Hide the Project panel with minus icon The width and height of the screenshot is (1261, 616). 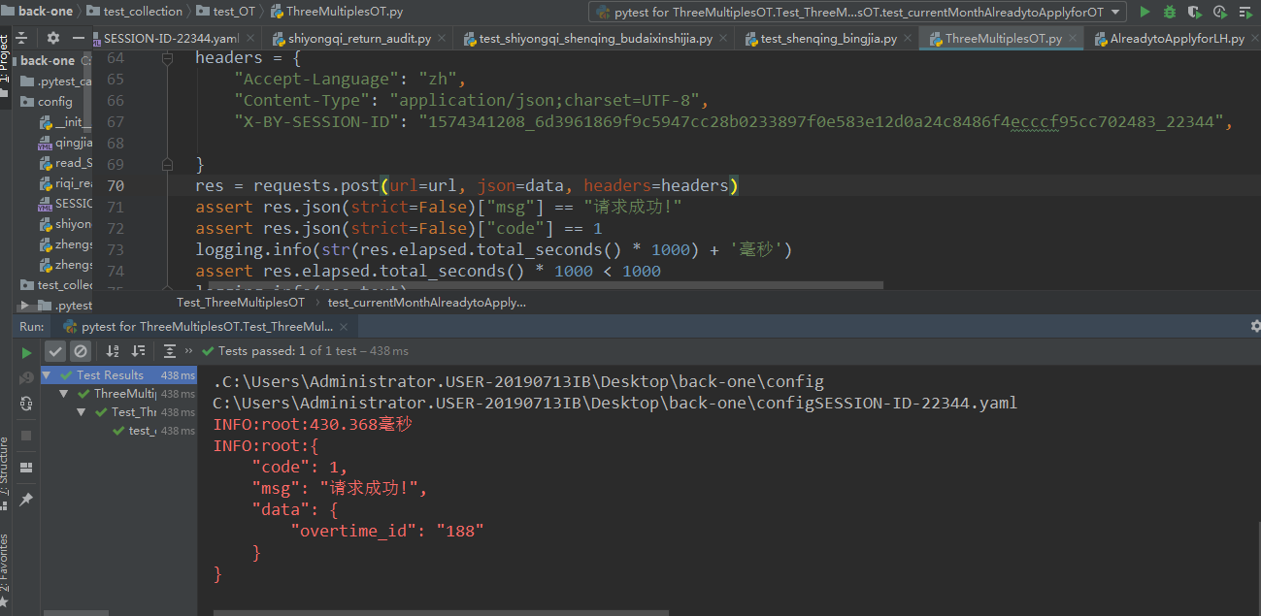79,39
